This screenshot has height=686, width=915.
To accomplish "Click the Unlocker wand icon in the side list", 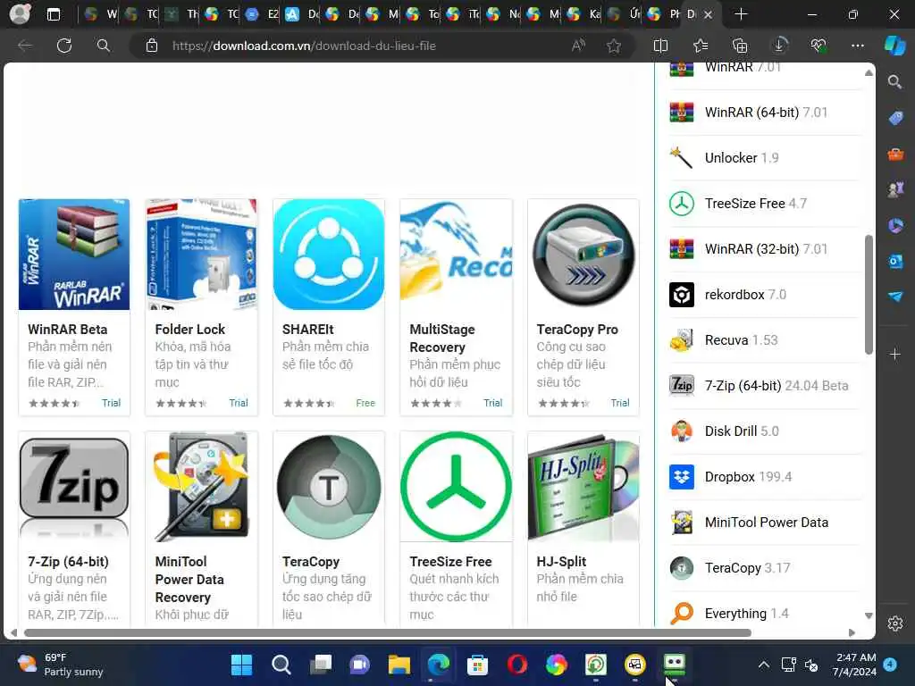I will tap(681, 157).
